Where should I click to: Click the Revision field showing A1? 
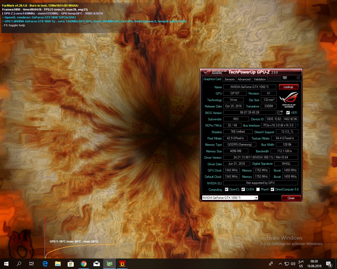[x=269, y=93]
